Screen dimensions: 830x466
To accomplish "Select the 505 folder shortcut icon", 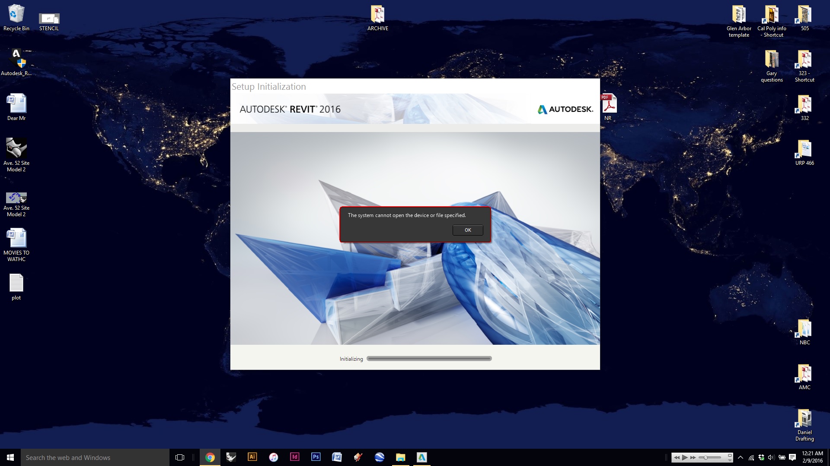I will [804, 18].
